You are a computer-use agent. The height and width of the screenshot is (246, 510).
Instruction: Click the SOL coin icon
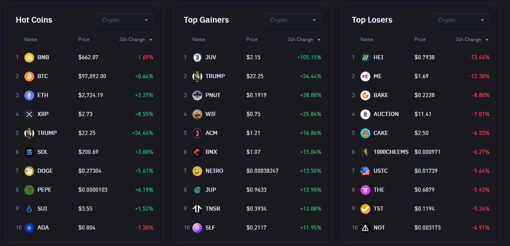[x=29, y=152]
